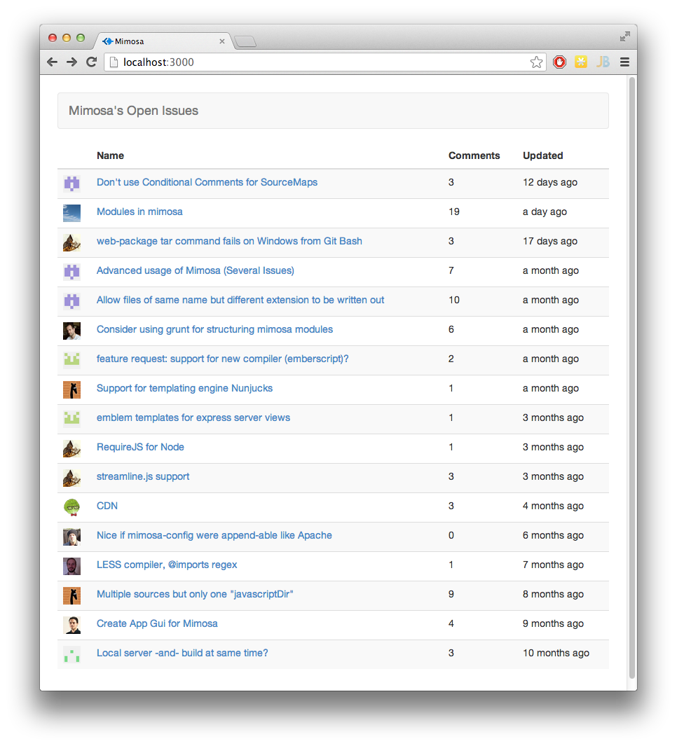The width and height of the screenshot is (677, 746).
Task: Click the JB extension icon
Action: pyautogui.click(x=603, y=62)
